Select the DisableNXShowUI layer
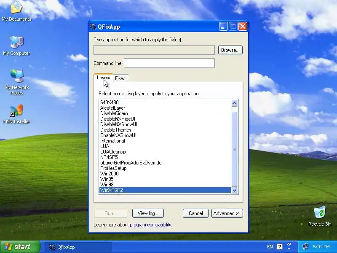The image size is (337, 253). 165,124
